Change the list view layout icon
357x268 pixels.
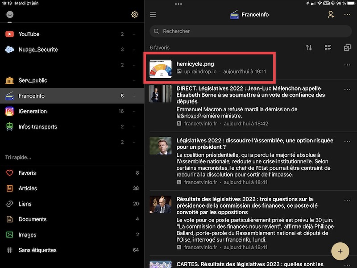pyautogui.click(x=328, y=47)
